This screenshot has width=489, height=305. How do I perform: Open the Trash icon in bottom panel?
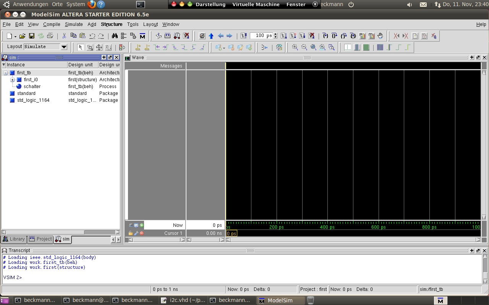tap(311, 300)
